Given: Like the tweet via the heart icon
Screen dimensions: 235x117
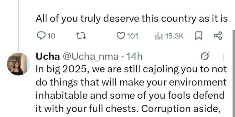Looking at the screenshot, I should click(x=121, y=36).
